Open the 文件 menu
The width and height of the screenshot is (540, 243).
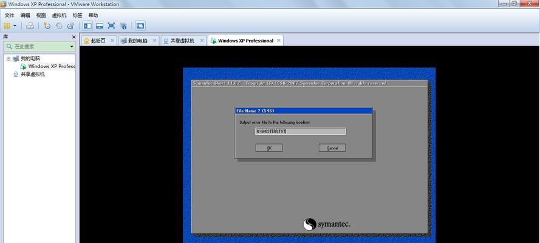[9, 15]
